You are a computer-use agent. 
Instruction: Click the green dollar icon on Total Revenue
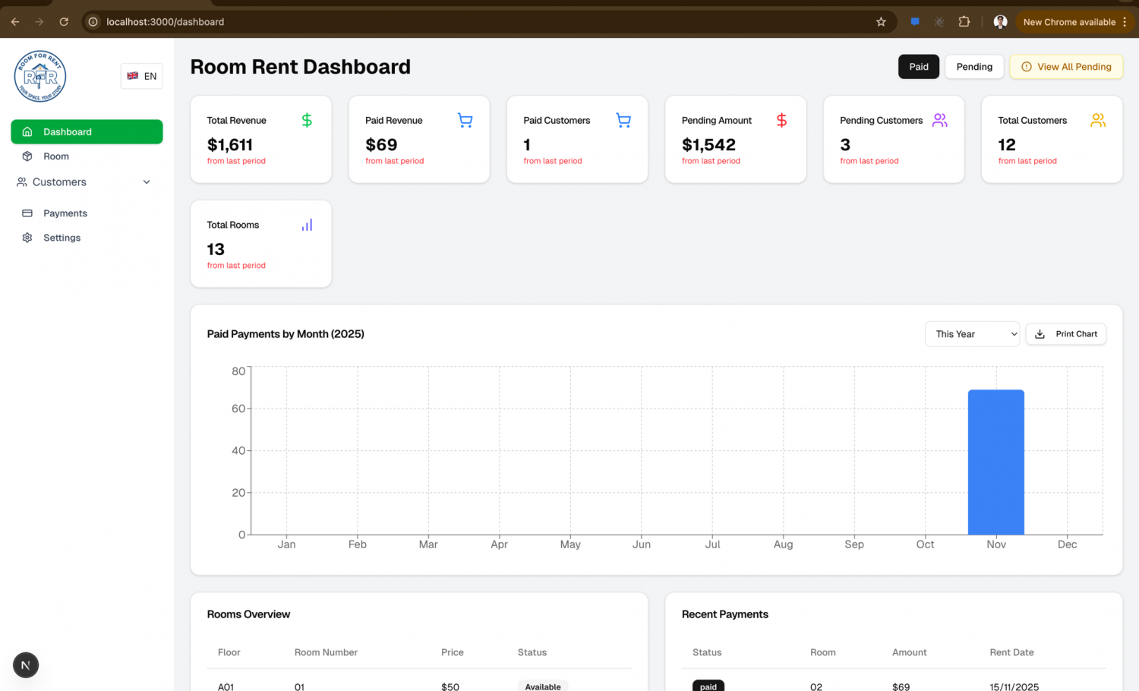tap(307, 120)
